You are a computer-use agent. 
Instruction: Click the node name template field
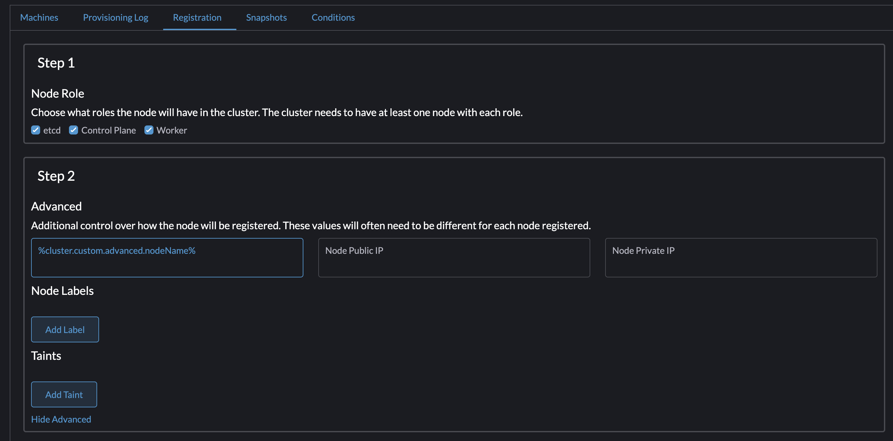click(167, 258)
